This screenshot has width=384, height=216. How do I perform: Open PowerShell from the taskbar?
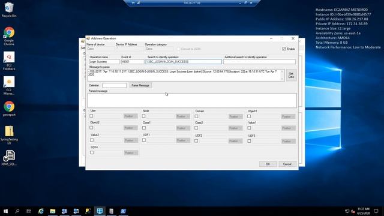(123, 211)
